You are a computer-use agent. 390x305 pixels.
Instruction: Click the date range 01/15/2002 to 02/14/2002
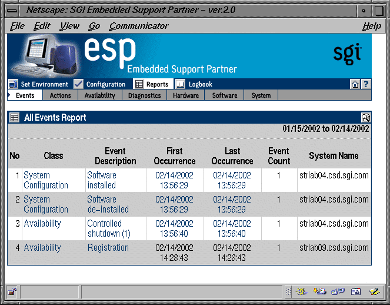point(325,129)
